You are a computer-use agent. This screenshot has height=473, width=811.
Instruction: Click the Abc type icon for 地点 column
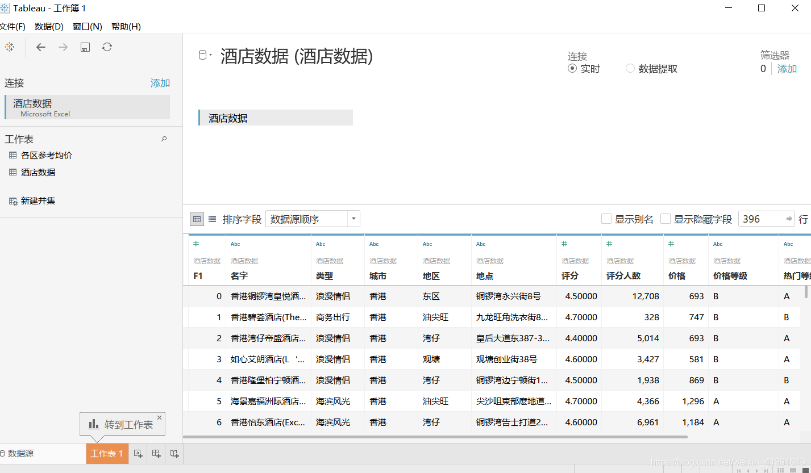(481, 244)
